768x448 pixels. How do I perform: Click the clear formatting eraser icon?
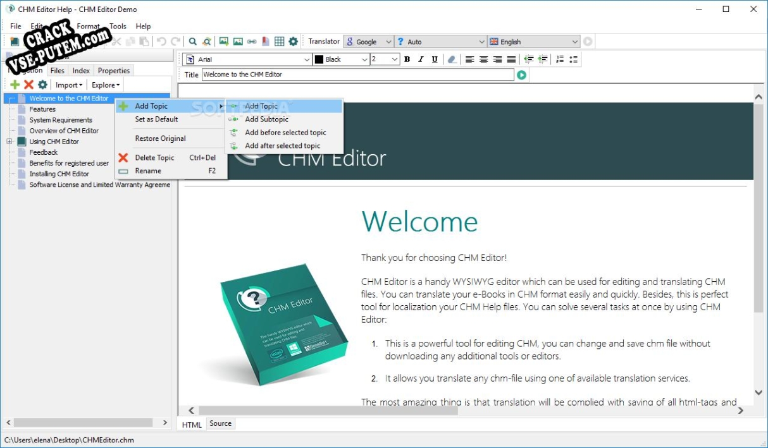pos(452,59)
